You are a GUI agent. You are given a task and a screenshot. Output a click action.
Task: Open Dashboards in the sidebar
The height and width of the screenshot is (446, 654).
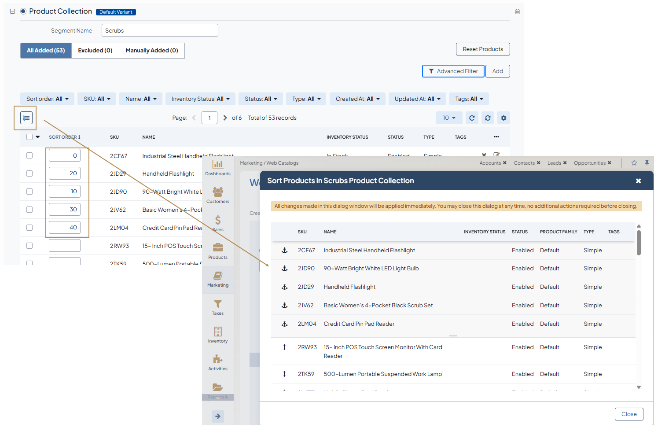coord(218,168)
